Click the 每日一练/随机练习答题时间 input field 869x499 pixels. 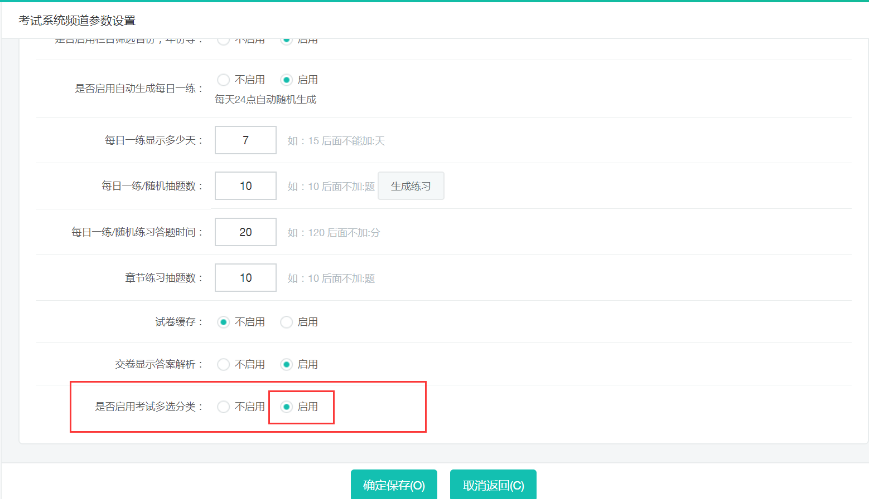[x=245, y=232]
